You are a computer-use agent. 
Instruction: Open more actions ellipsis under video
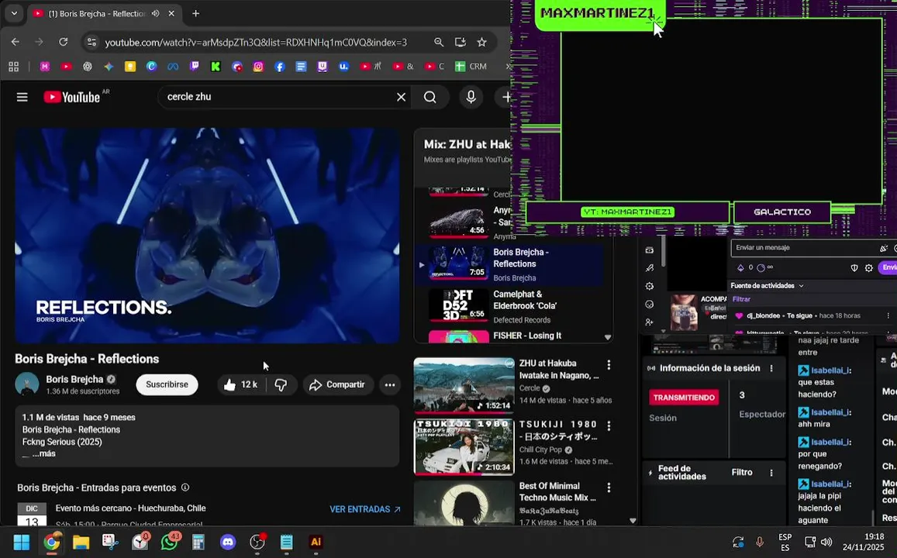(389, 384)
